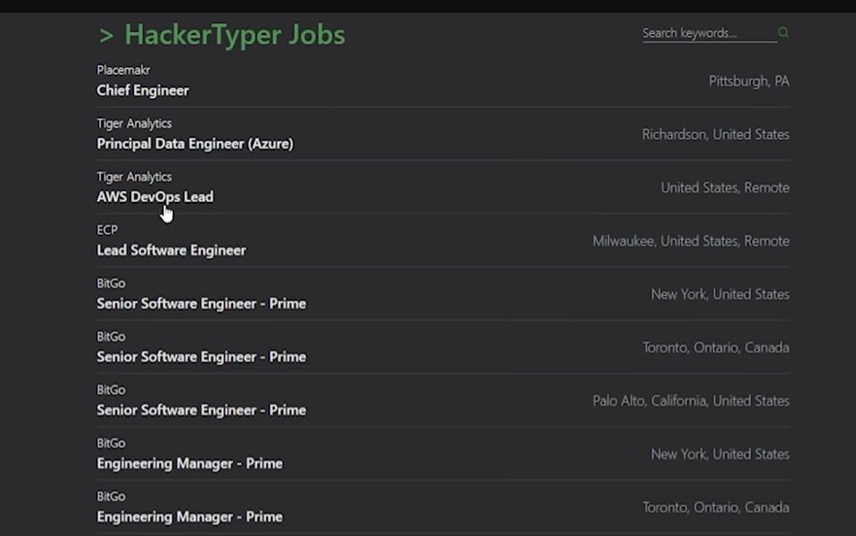Open Senior Software Engineer title in Palo Alto row
Image resolution: width=856 pixels, height=536 pixels.
tap(201, 411)
